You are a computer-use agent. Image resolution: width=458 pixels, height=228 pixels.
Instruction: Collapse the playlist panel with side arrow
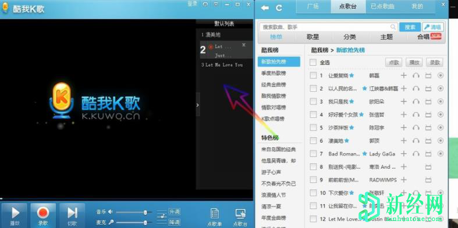click(198, 105)
